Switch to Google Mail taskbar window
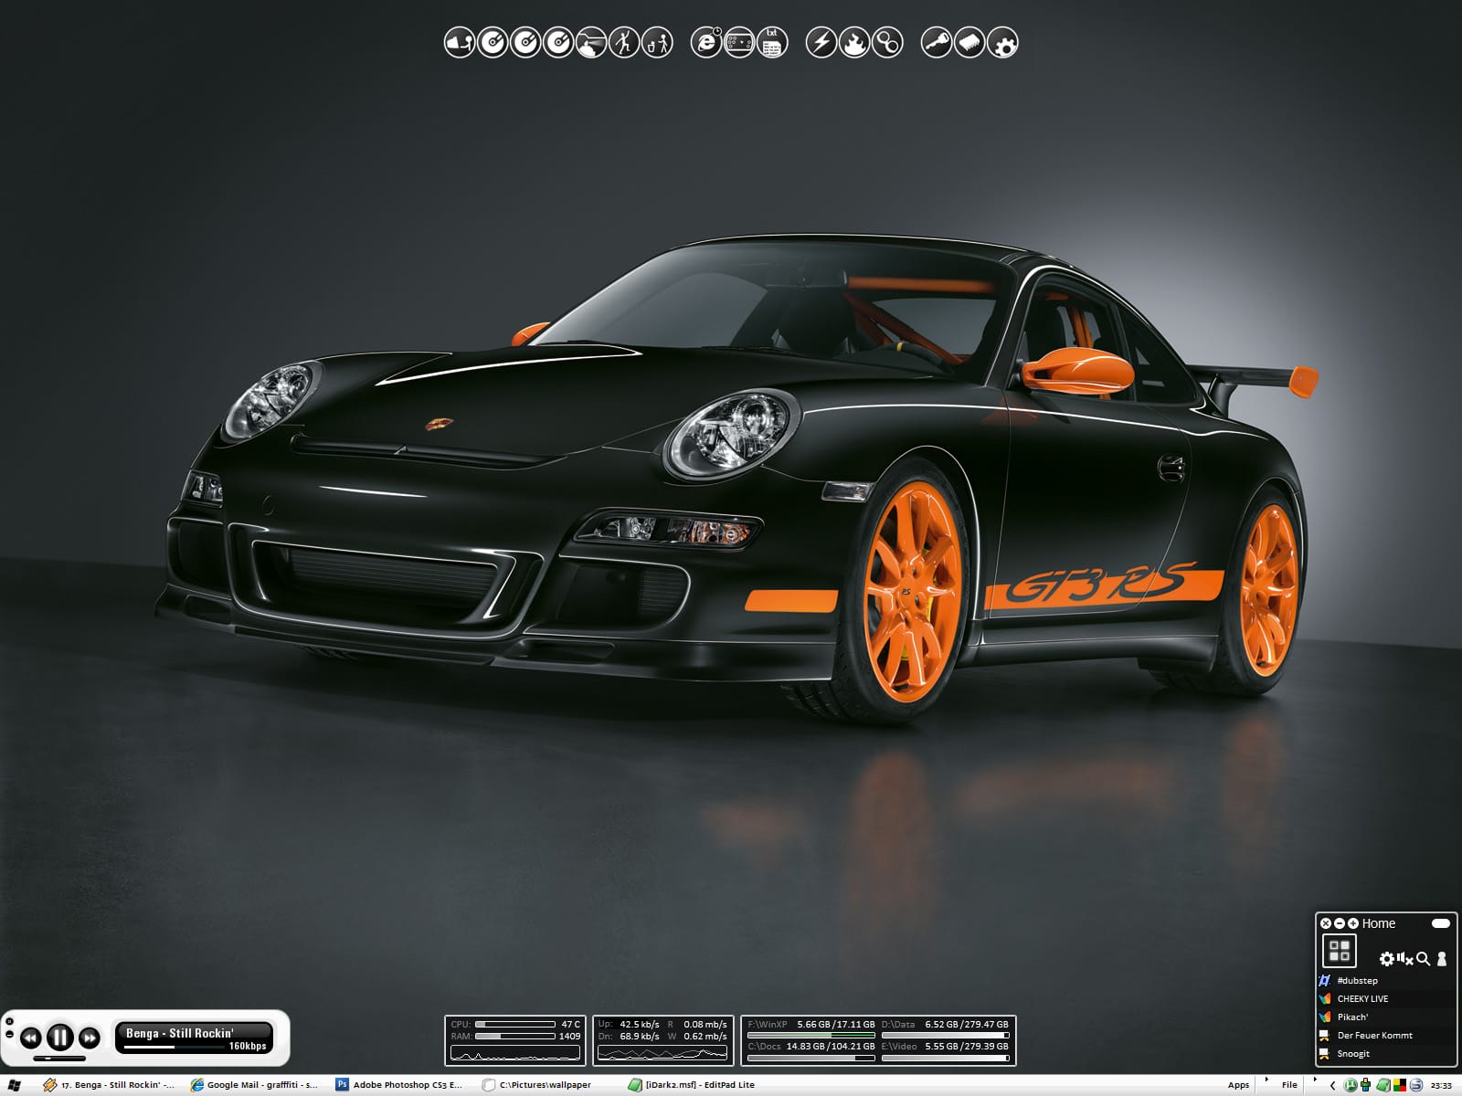 (255, 1085)
